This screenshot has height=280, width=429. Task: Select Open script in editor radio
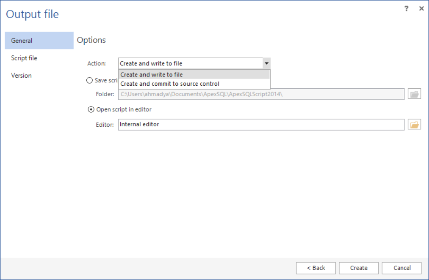91,109
